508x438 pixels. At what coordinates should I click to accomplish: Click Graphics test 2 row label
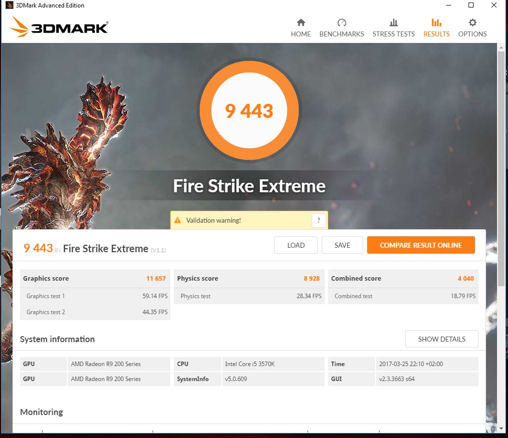(x=45, y=312)
